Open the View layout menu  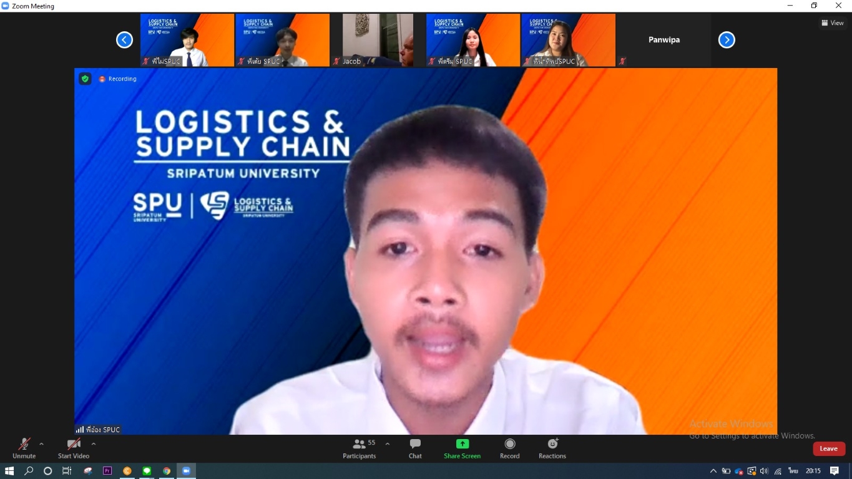click(x=833, y=23)
